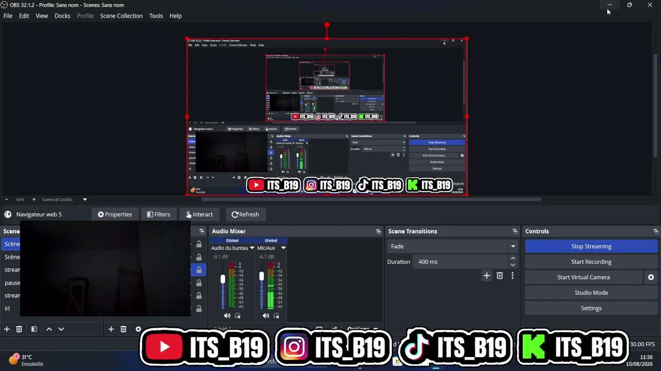The image size is (661, 371).
Task: Add a new scene with the plus icon
Action: click(7, 329)
